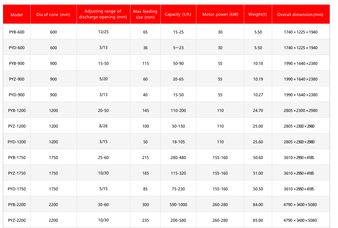The height and width of the screenshot is (228, 338).
Task: Select the PYD-600 model cell
Action: pos(17,48)
